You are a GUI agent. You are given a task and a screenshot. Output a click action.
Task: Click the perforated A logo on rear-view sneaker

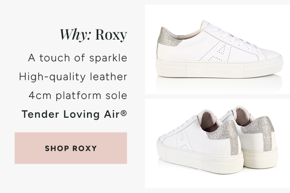pos(184,139)
